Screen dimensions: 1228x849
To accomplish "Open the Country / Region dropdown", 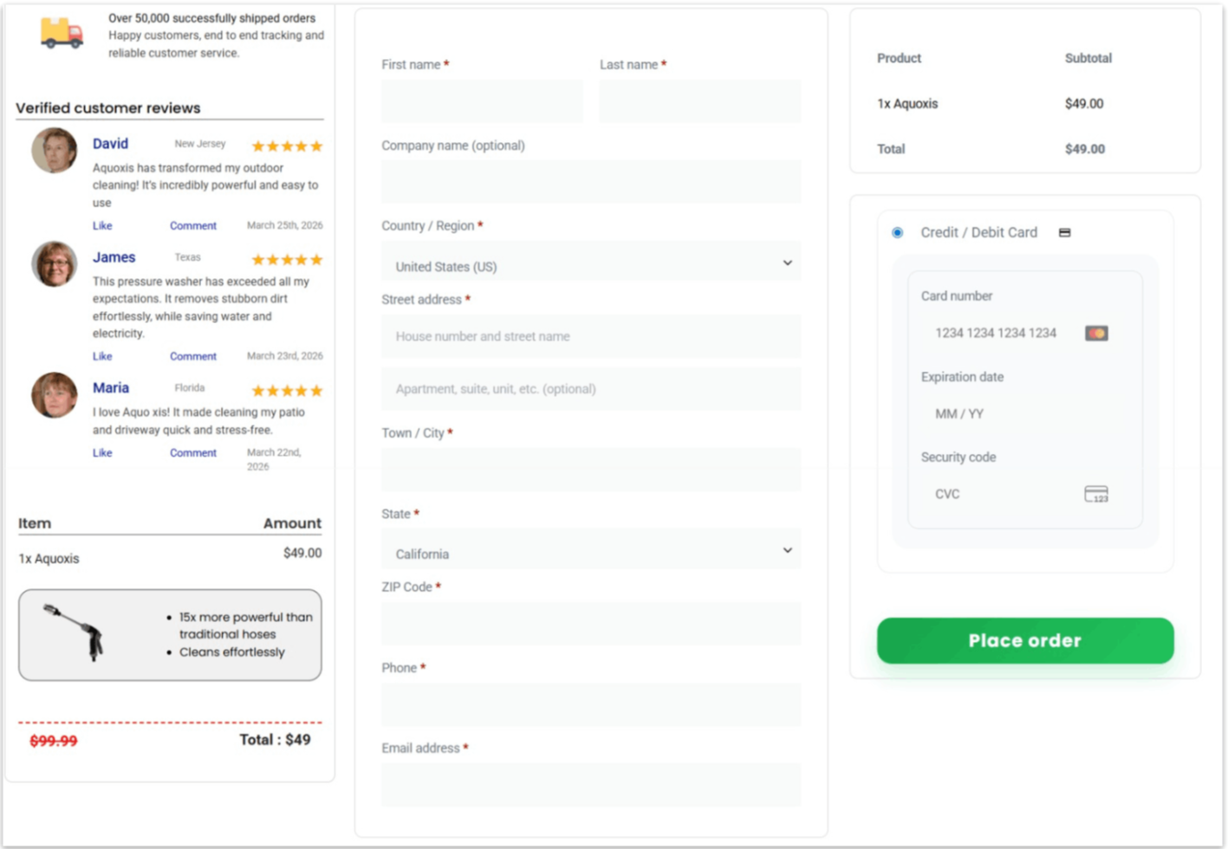I will click(590, 262).
